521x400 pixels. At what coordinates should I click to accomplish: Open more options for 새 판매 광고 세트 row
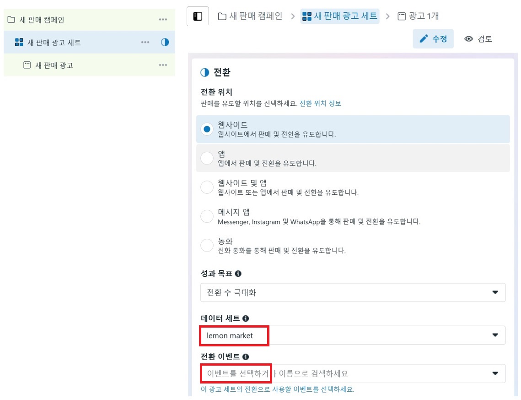[x=145, y=42]
